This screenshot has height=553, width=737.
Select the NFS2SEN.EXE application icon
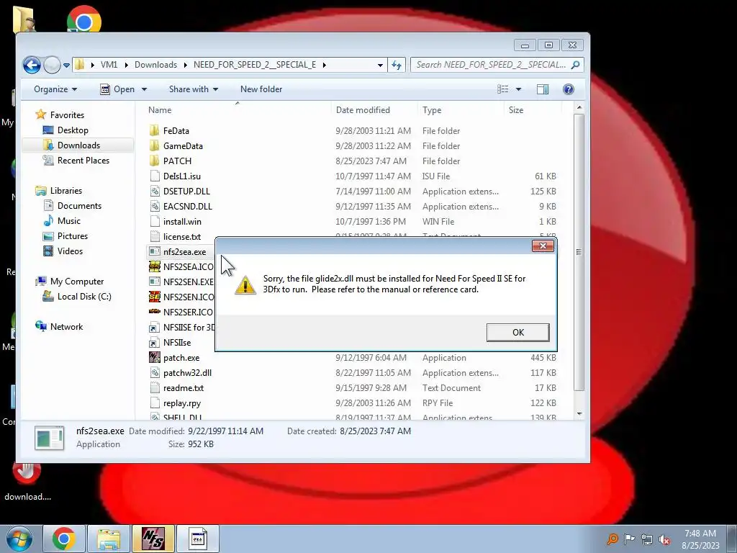(155, 282)
